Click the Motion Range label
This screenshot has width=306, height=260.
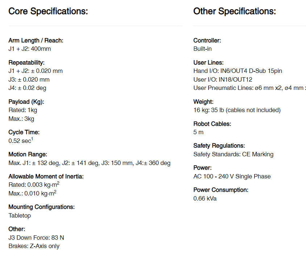pos(28,154)
